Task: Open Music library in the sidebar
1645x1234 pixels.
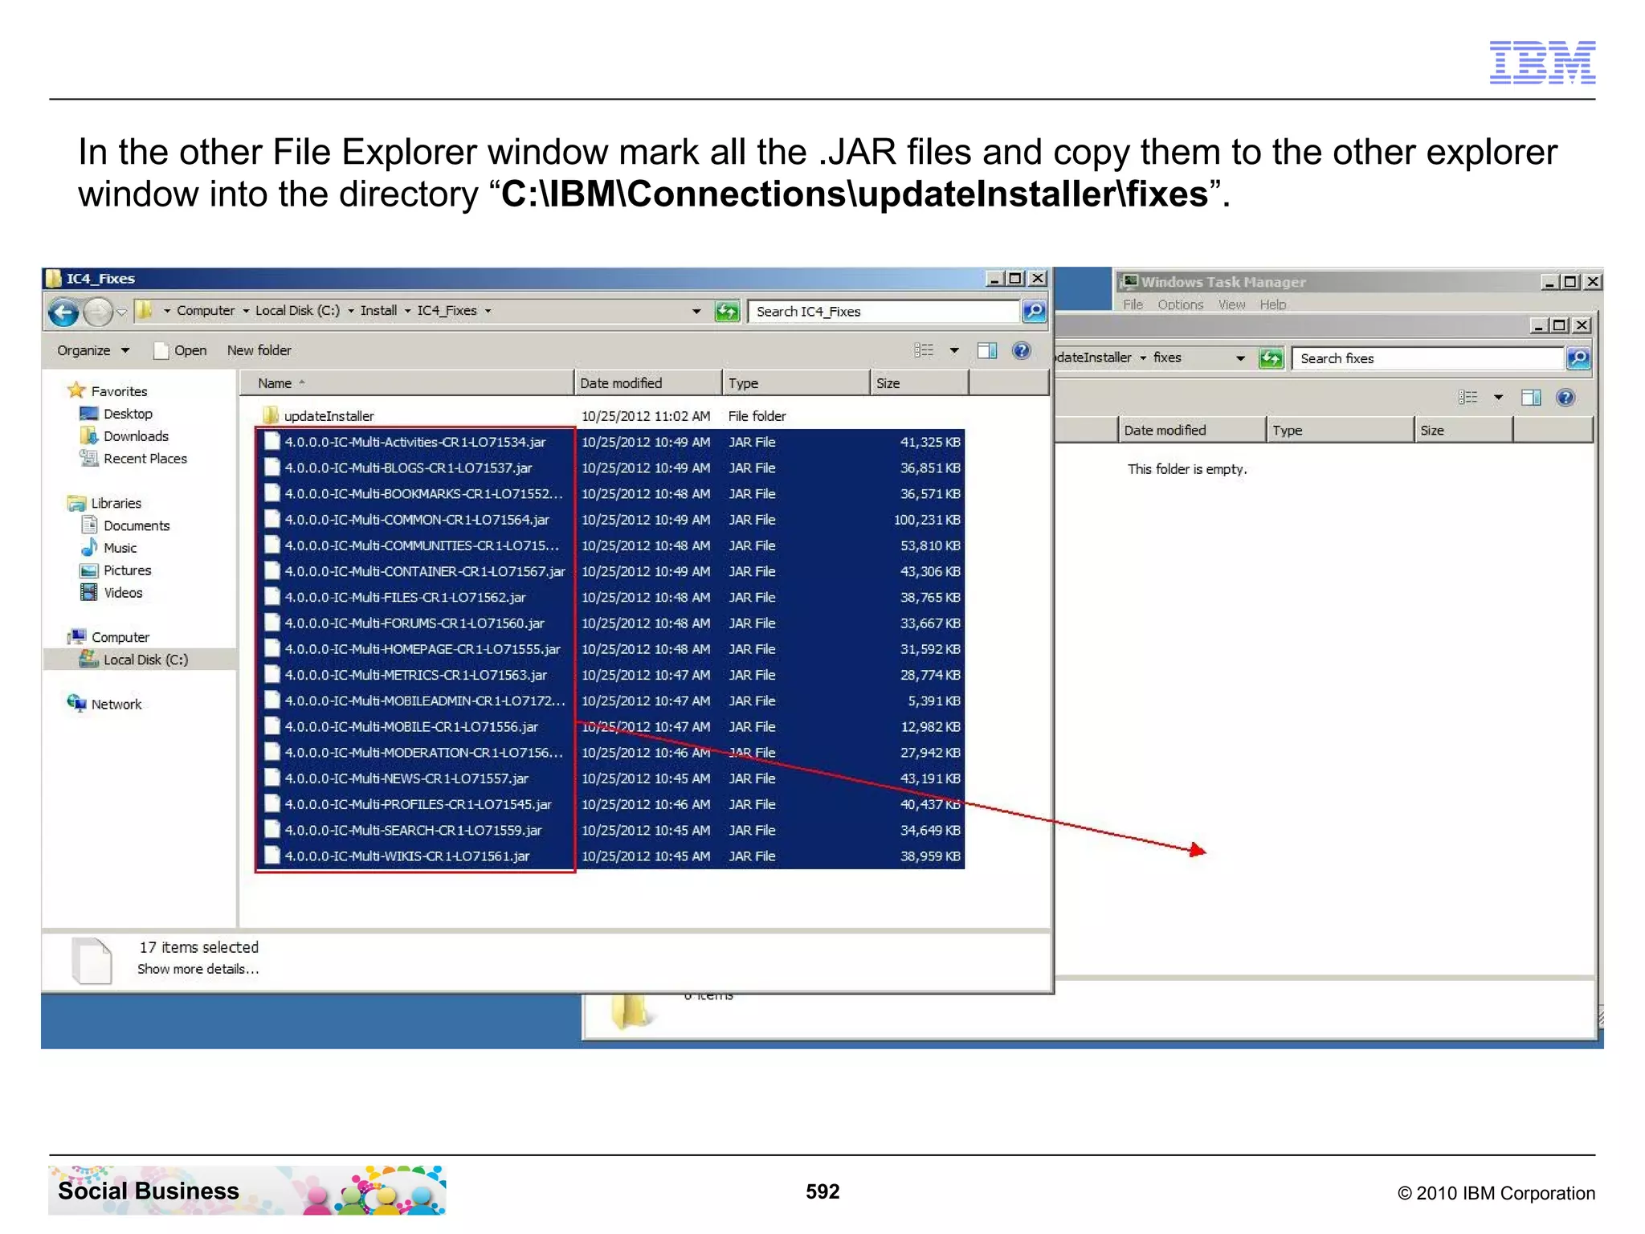Action: click(x=120, y=548)
